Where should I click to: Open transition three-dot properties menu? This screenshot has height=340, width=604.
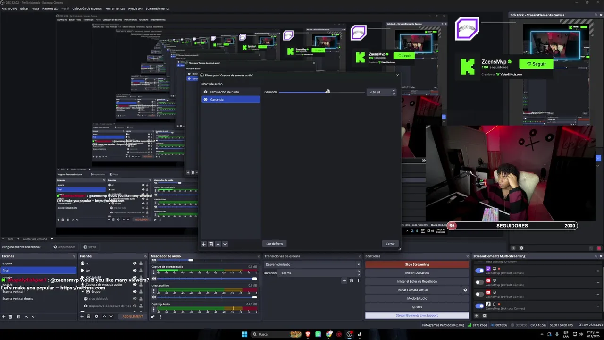pos(358,280)
